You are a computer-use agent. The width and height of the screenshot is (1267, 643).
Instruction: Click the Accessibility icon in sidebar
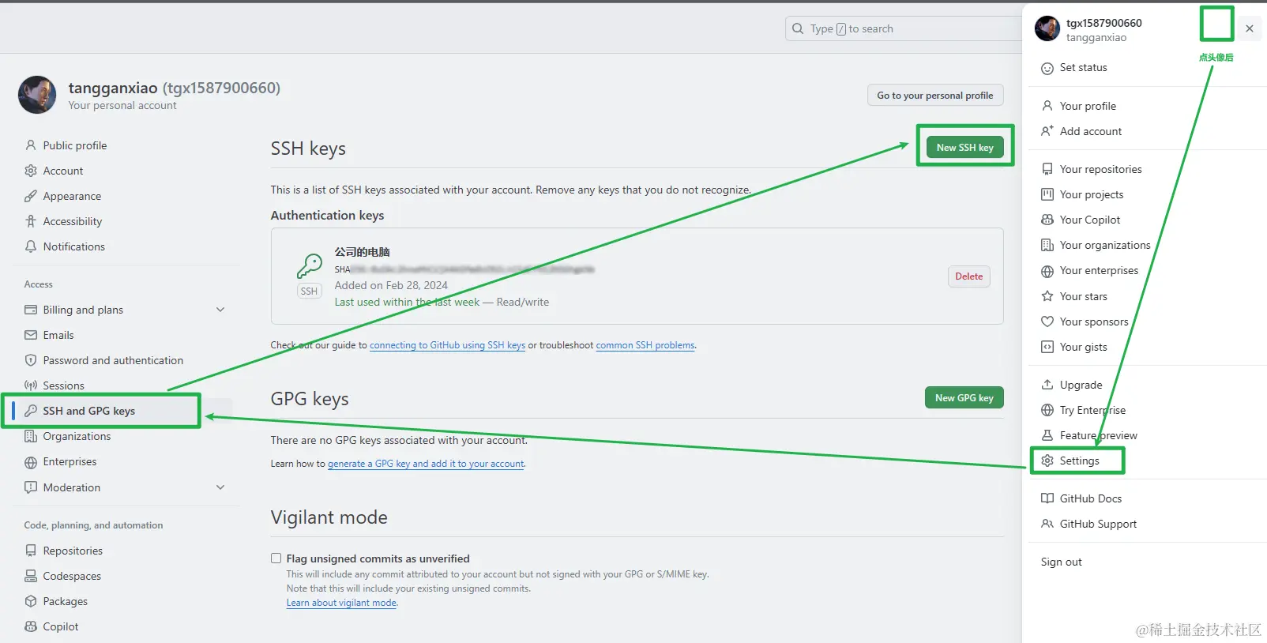(x=31, y=221)
